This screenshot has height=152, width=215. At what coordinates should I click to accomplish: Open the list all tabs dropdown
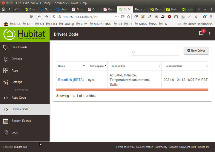205,9
